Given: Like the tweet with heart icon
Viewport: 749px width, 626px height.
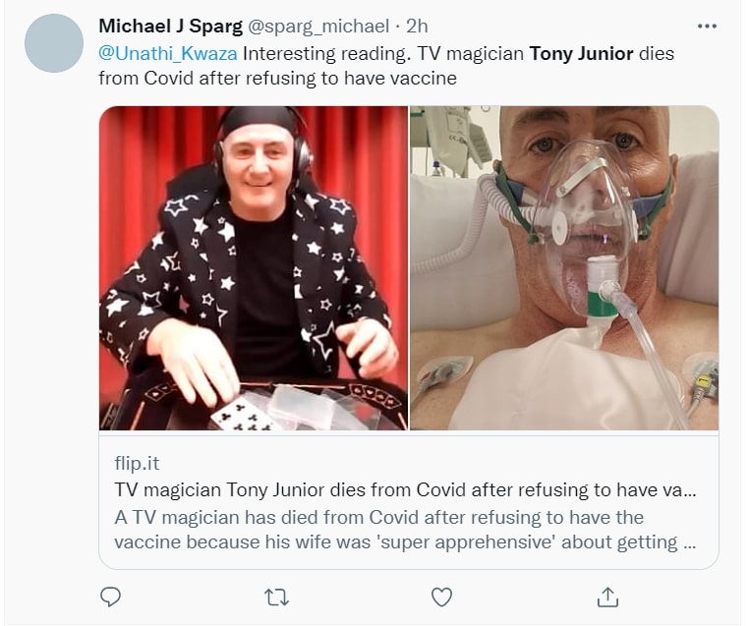Looking at the screenshot, I should pos(442,597).
